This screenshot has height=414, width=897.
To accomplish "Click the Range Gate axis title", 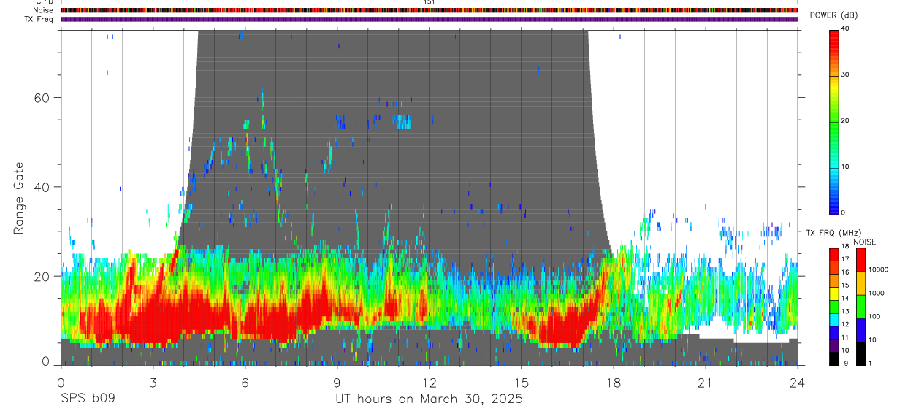I will pyautogui.click(x=18, y=199).
